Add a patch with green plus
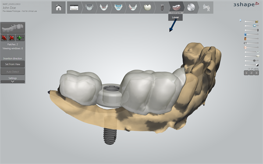Image resolution: width=263 pixels, height=164 pixels. pyautogui.click(x=20, y=38)
